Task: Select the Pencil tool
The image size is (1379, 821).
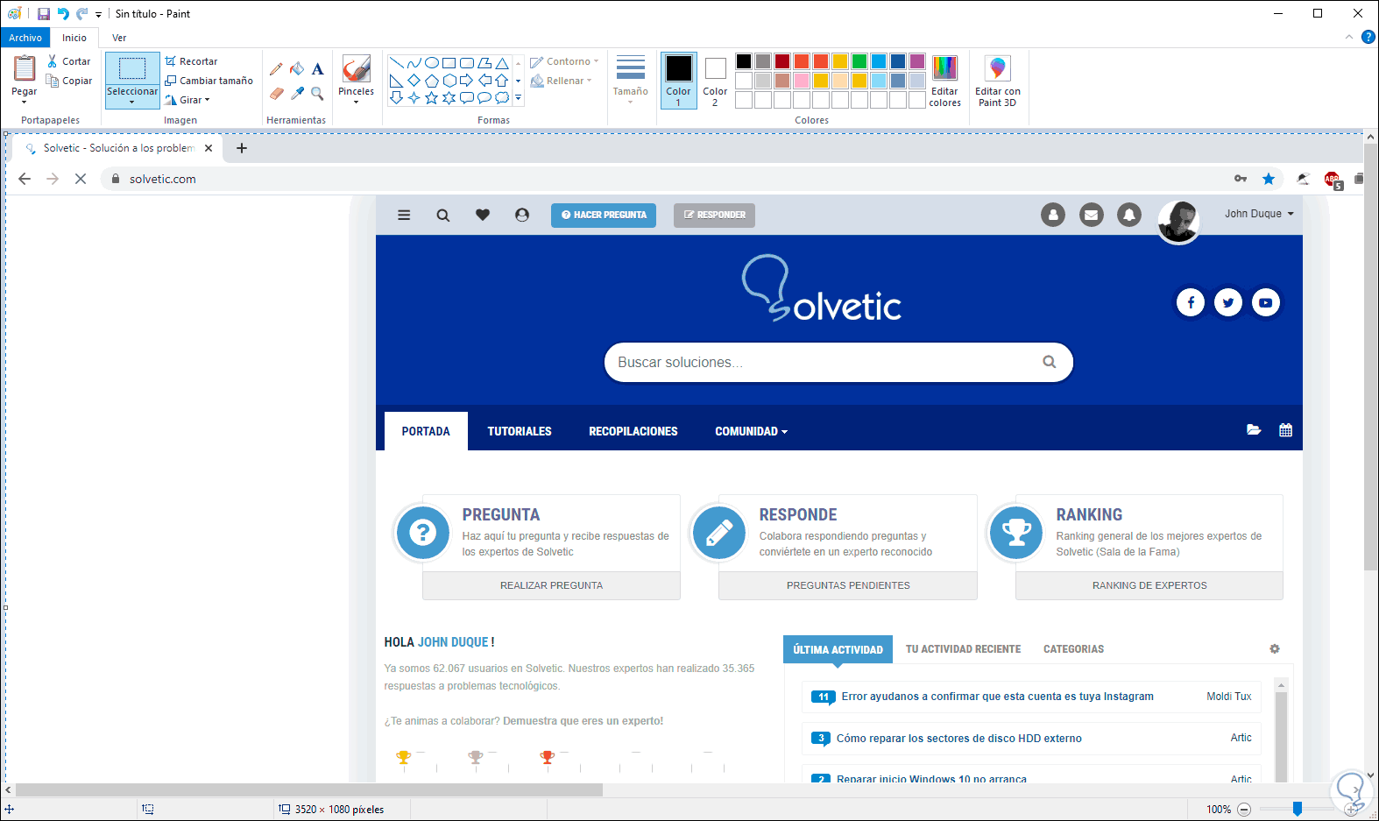Action: click(277, 68)
